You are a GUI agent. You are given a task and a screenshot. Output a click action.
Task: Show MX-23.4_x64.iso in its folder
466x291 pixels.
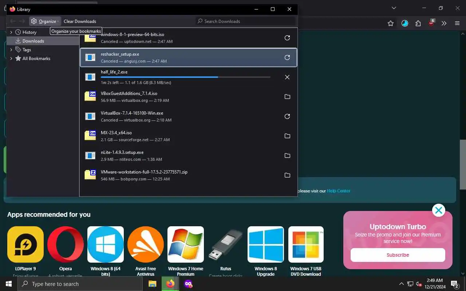(x=287, y=136)
